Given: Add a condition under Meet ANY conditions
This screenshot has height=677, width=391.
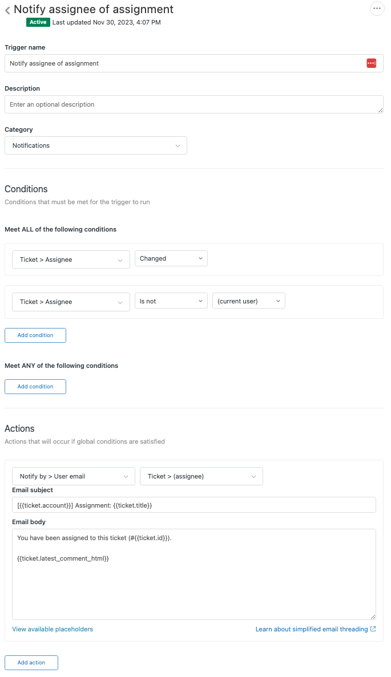Looking at the screenshot, I should (35, 386).
